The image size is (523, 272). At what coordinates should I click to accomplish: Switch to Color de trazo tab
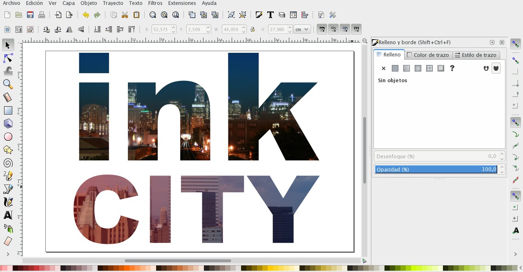tap(428, 55)
